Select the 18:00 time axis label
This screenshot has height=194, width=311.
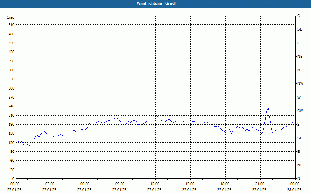pyautogui.click(x=225, y=184)
